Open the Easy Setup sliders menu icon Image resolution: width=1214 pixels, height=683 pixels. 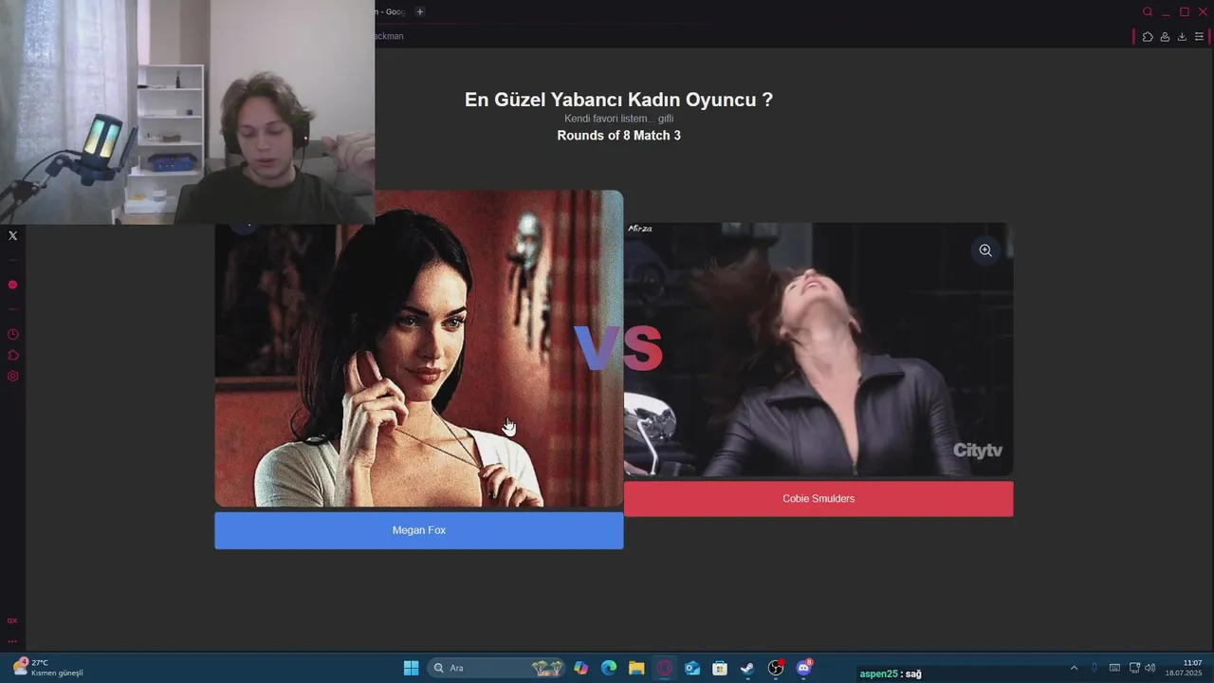tap(1199, 36)
